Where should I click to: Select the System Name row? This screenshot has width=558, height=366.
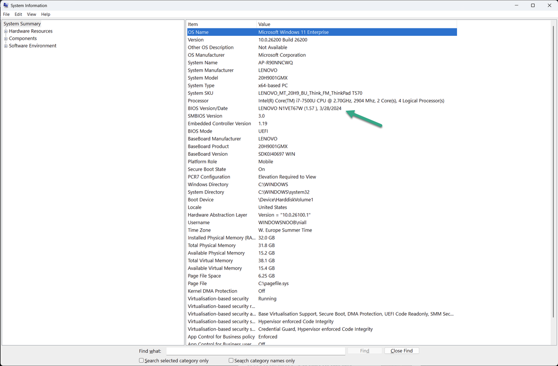click(x=322, y=63)
